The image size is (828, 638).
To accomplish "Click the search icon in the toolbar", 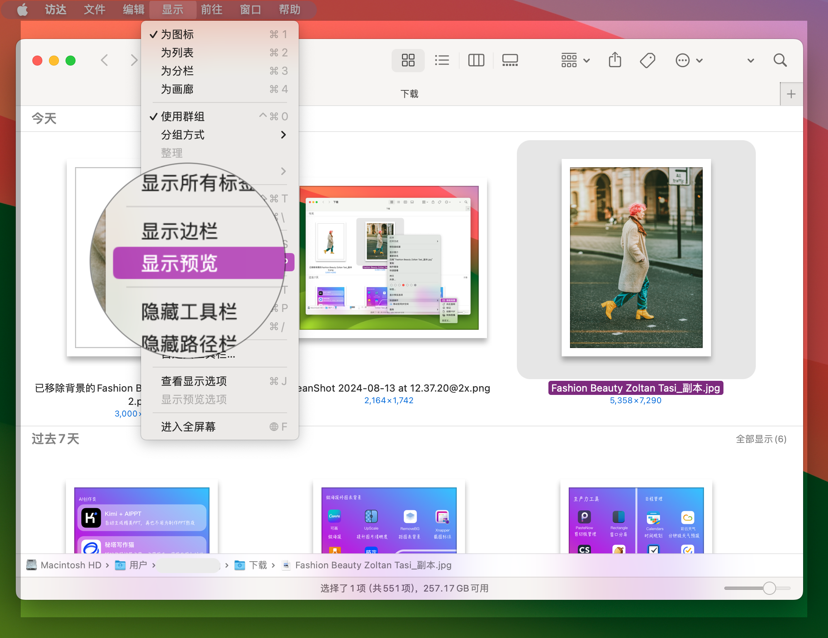I will [780, 60].
